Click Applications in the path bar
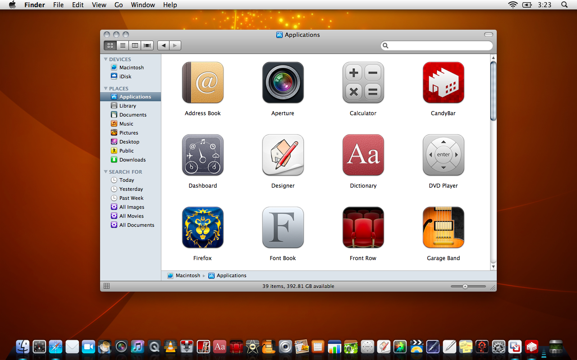 tap(227, 275)
